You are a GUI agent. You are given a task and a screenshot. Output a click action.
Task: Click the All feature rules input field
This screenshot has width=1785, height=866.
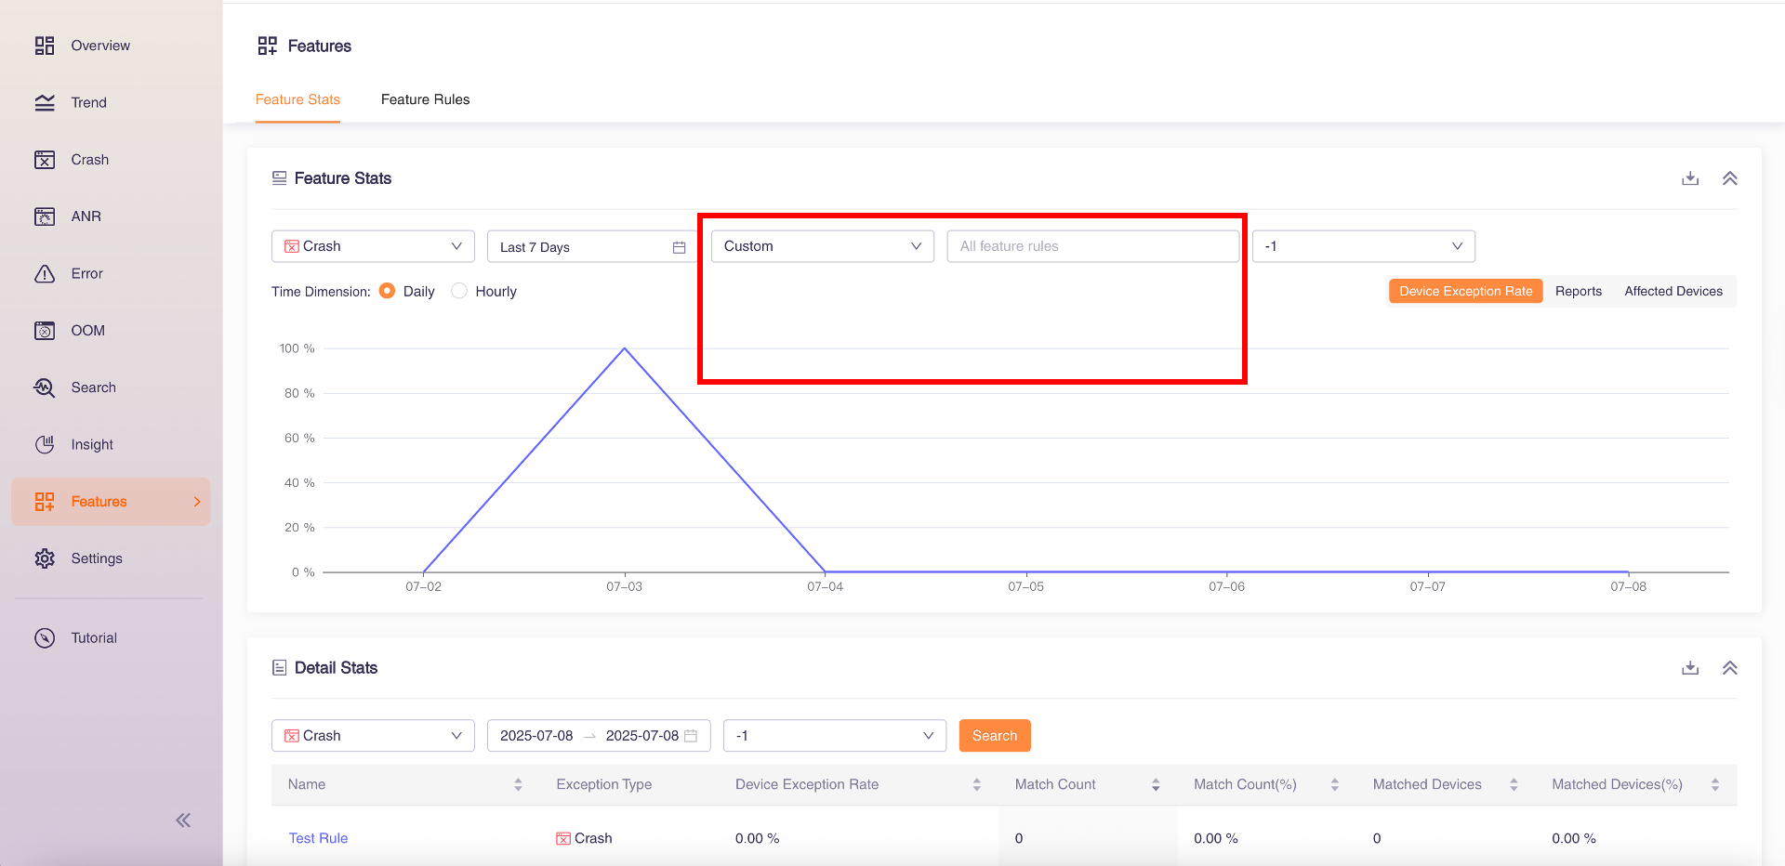[x=1092, y=246]
